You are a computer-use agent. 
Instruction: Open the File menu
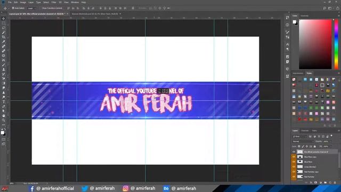coord(10,2)
